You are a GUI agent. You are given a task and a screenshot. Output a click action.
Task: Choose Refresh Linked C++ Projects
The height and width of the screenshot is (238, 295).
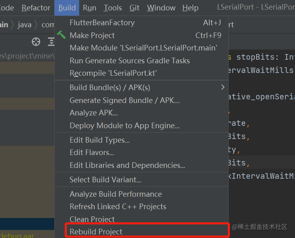142,206
